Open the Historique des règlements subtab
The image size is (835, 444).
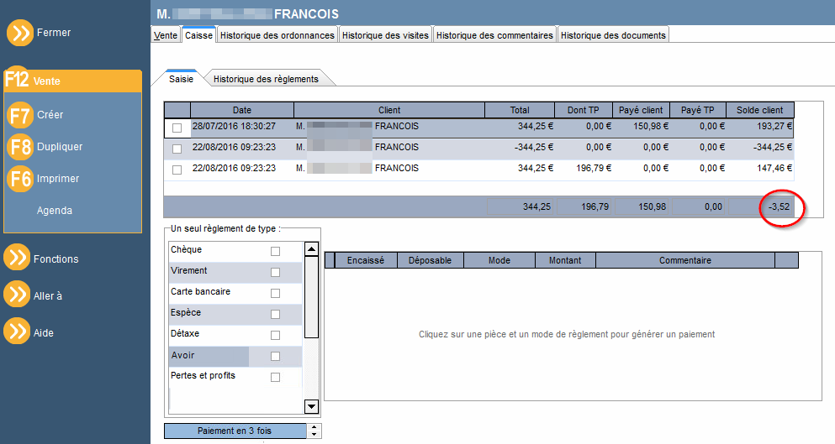(x=266, y=79)
